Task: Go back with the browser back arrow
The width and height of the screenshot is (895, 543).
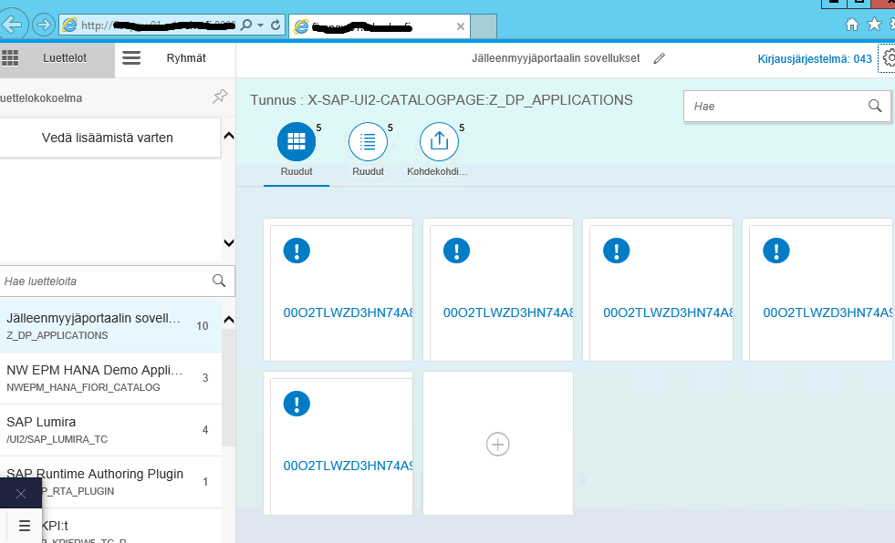Action: [x=13, y=25]
